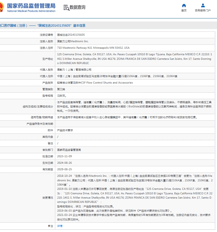Click the national emblem logo
Screen dimensions: 217x232
tap(2, 7)
